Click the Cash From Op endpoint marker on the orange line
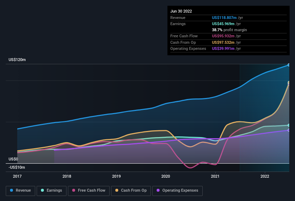The height and width of the screenshot is (201, 295). tap(289, 83)
